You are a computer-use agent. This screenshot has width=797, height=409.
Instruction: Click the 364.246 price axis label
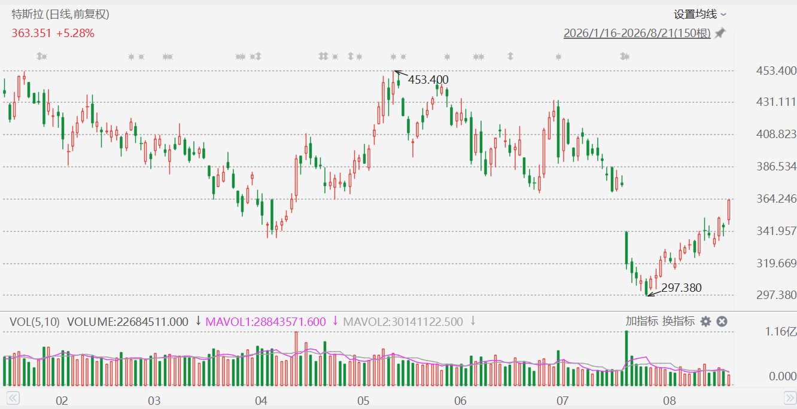[777, 199]
